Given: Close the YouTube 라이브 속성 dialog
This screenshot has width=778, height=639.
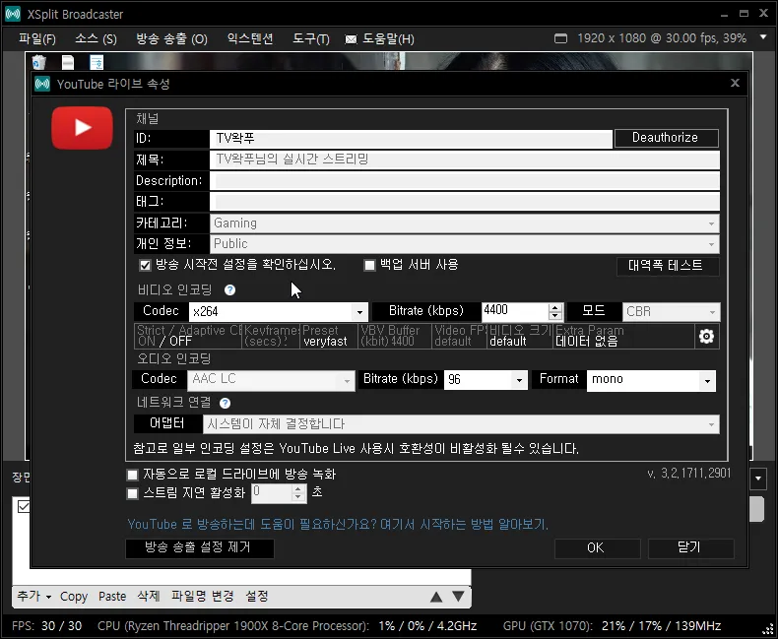Looking at the screenshot, I should click(735, 83).
